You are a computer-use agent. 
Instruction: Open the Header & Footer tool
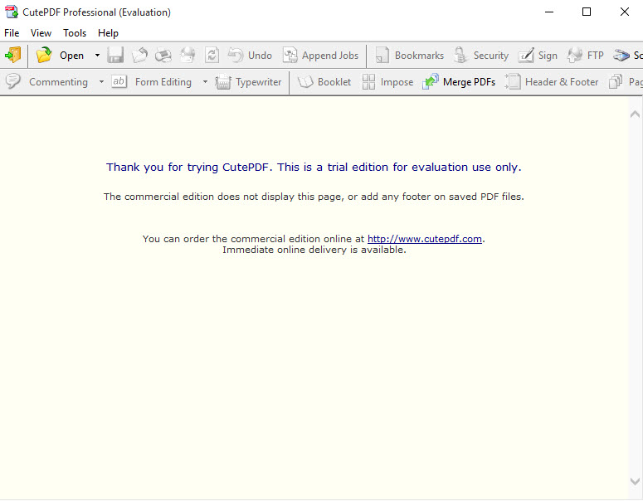pos(552,82)
